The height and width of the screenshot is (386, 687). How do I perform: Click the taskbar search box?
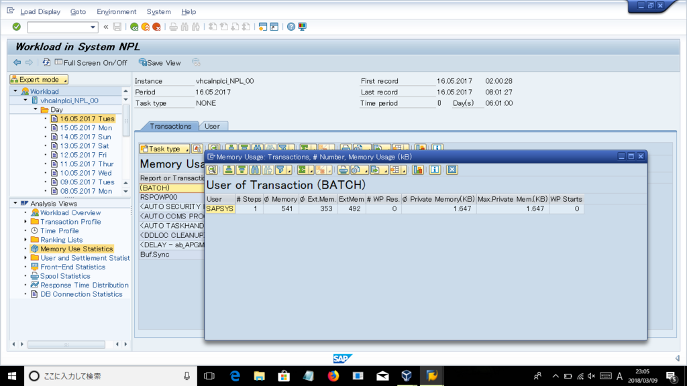[x=111, y=376]
